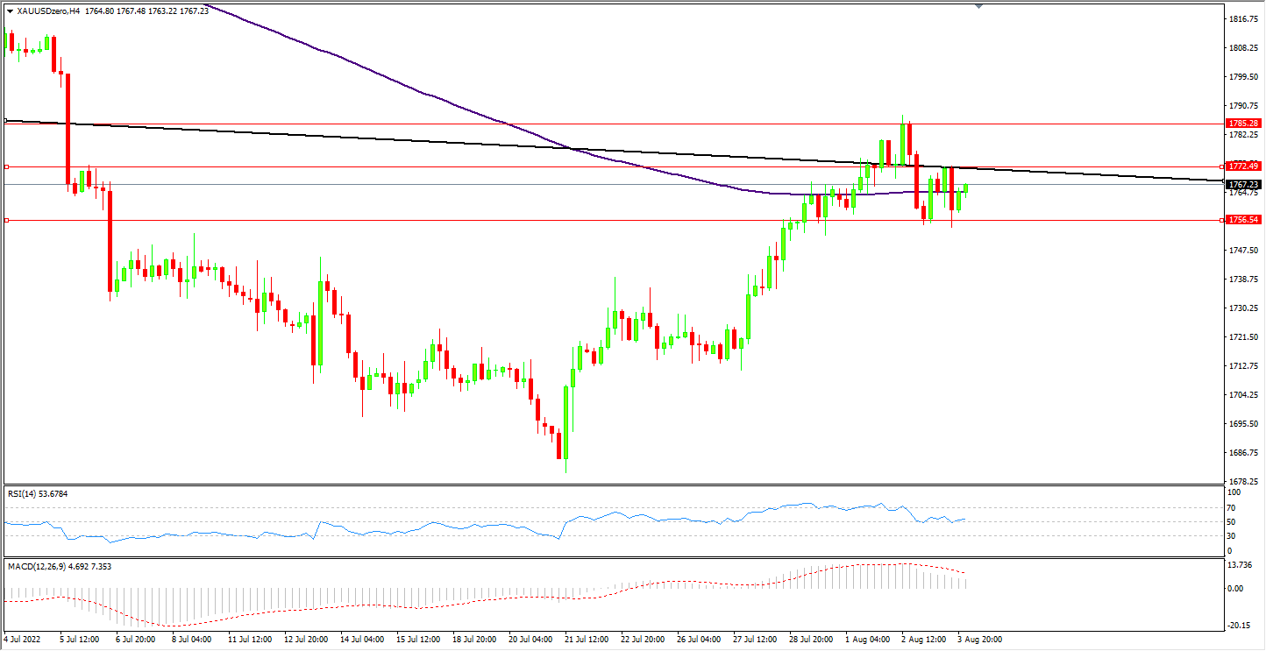The width and height of the screenshot is (1266, 651).
Task: Click the 1816.75 price scale value
Action: pos(1244,18)
